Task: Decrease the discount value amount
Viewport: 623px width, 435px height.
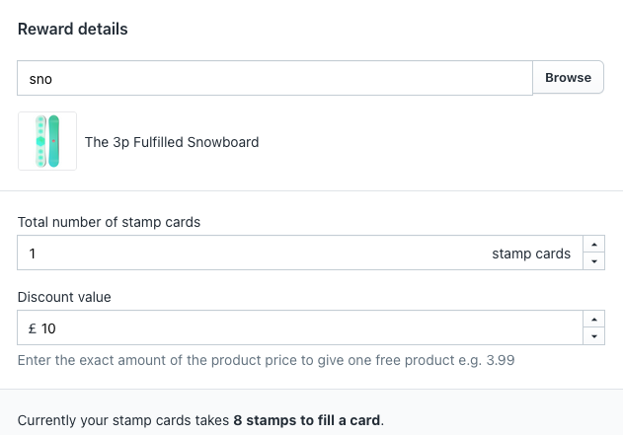Action: [594, 336]
